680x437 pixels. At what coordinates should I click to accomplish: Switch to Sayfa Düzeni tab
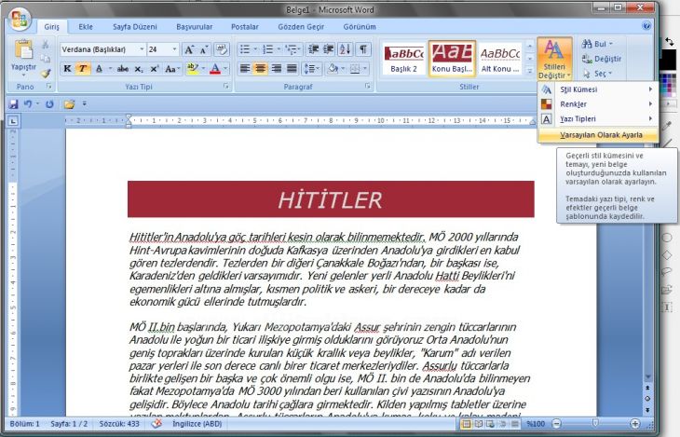[x=135, y=26]
